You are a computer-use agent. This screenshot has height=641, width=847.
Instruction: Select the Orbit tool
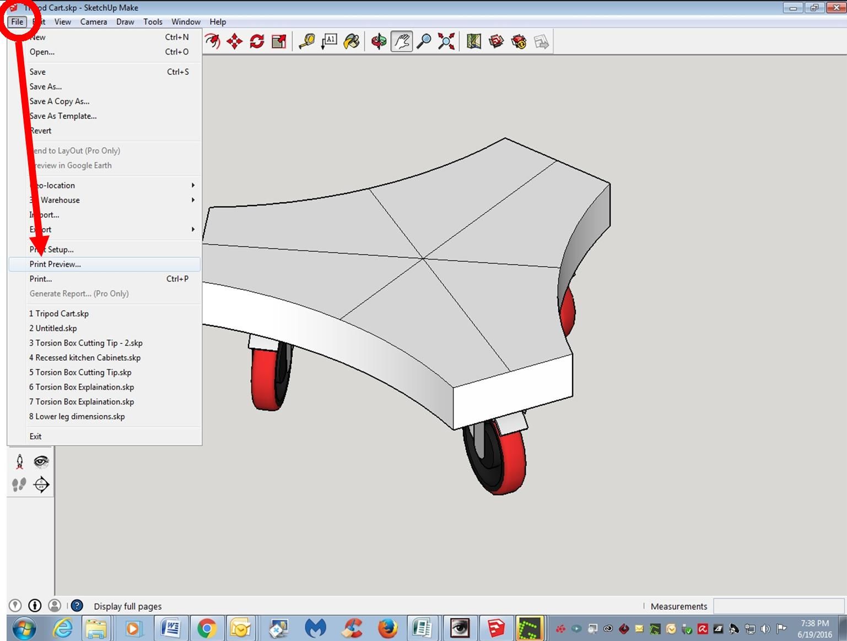point(379,41)
